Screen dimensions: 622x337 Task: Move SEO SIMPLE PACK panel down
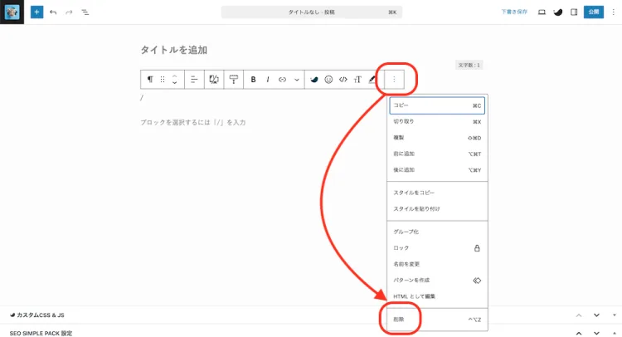click(x=596, y=334)
